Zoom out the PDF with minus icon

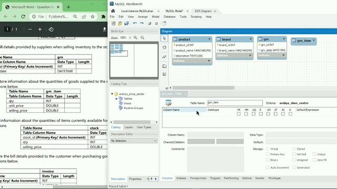tap(30, 29)
